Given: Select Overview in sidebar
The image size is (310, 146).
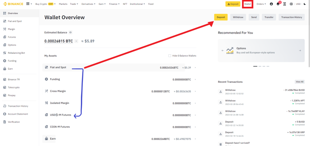Looking at the screenshot, I should [x=19, y=13].
